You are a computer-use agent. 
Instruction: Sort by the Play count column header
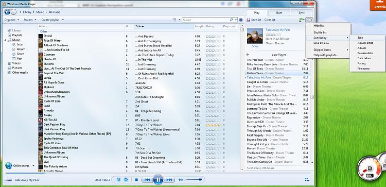[x=230, y=26]
